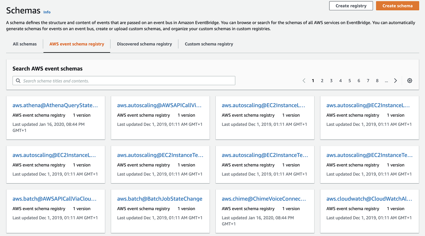Open the Discovered schema registry tab
425x236 pixels.
pos(144,44)
